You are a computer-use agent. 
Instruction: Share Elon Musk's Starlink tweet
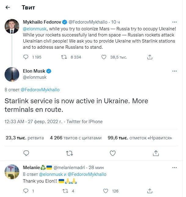click(156, 153)
